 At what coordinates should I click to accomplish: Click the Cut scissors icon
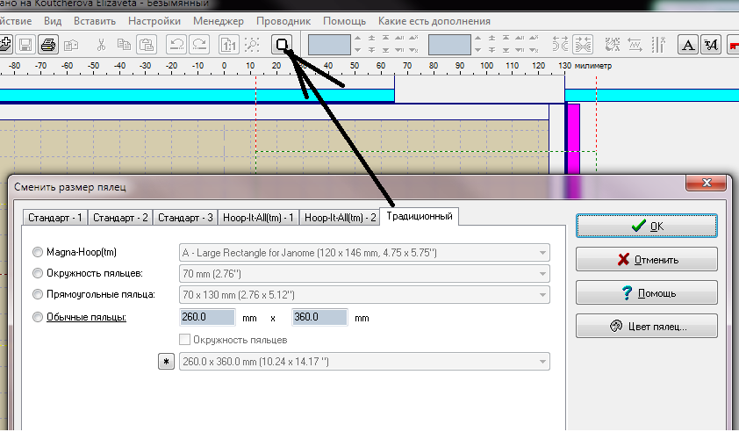pos(102,44)
